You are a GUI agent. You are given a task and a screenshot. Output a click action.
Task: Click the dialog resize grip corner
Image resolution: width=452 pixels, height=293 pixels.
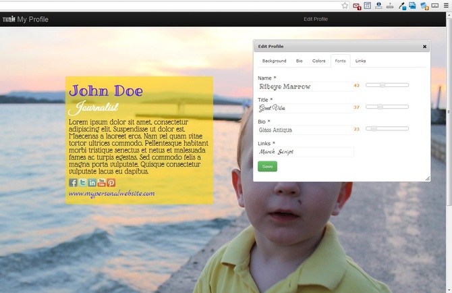(428, 178)
